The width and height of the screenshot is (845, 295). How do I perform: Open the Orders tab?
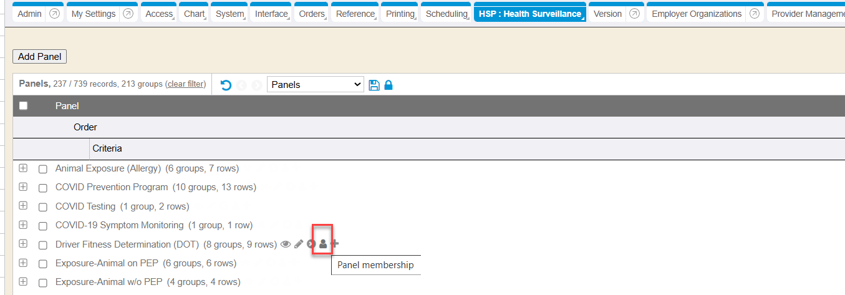[x=312, y=14]
